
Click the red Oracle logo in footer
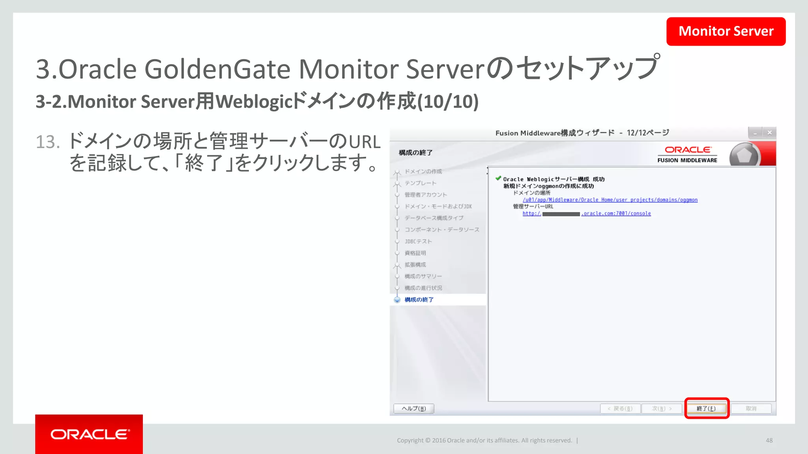[89, 434]
